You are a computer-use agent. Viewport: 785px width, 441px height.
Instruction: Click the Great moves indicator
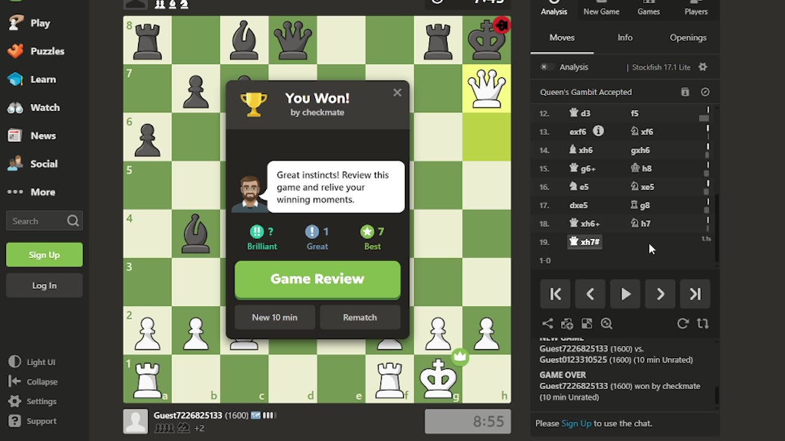[x=317, y=238]
